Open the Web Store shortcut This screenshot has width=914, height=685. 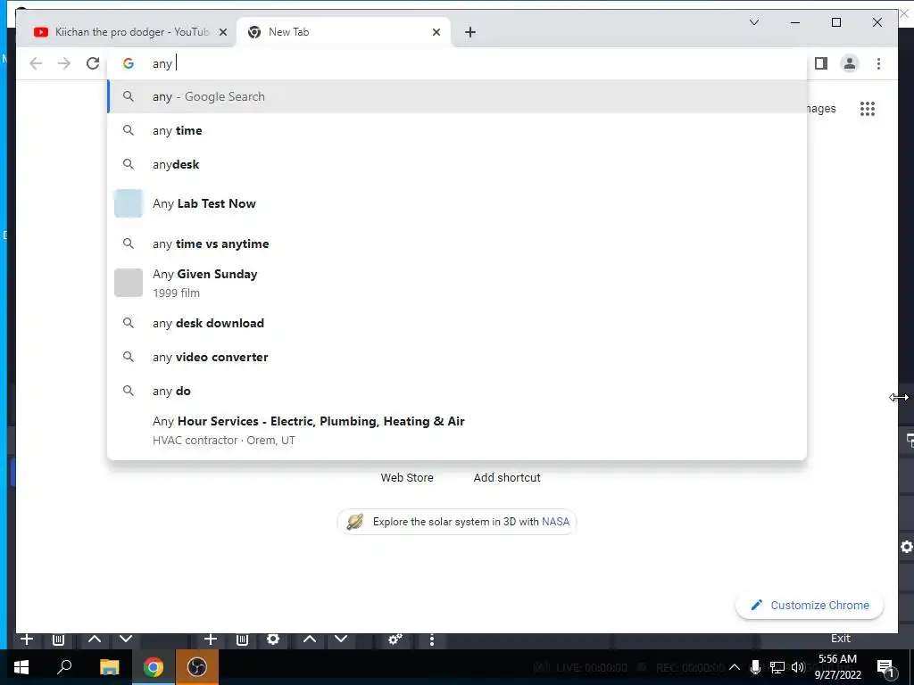pos(407,478)
